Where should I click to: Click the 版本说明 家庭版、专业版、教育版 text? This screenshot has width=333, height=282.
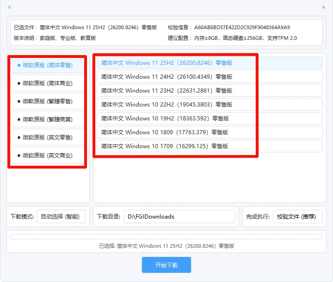68,38
